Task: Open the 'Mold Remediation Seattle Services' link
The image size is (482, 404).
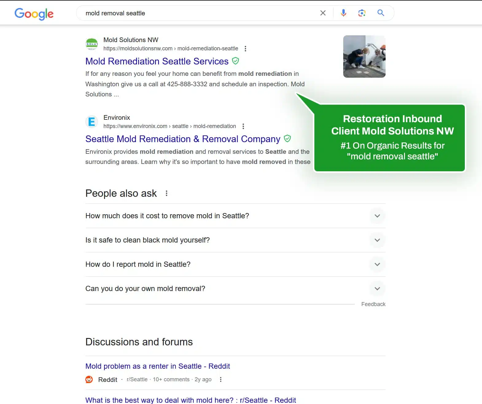Action: pyautogui.click(x=157, y=61)
